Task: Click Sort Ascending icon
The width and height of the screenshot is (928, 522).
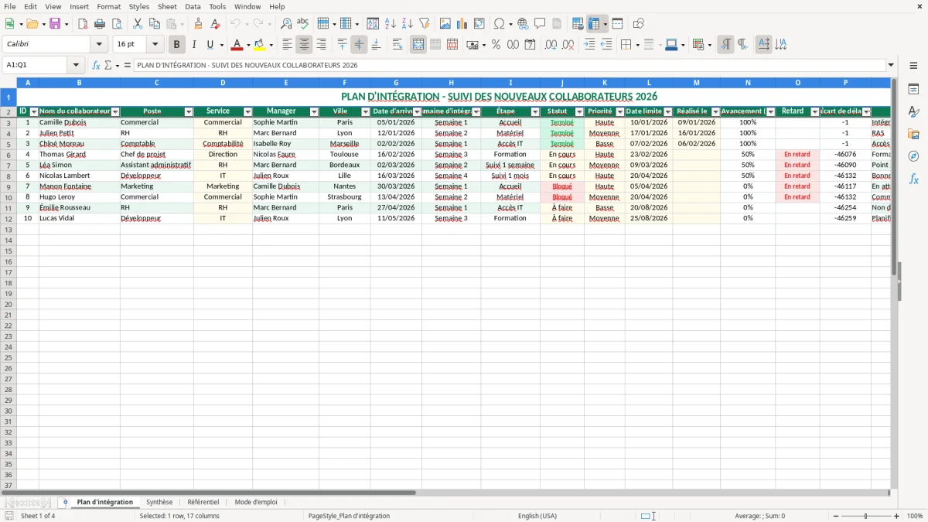Action: click(391, 24)
